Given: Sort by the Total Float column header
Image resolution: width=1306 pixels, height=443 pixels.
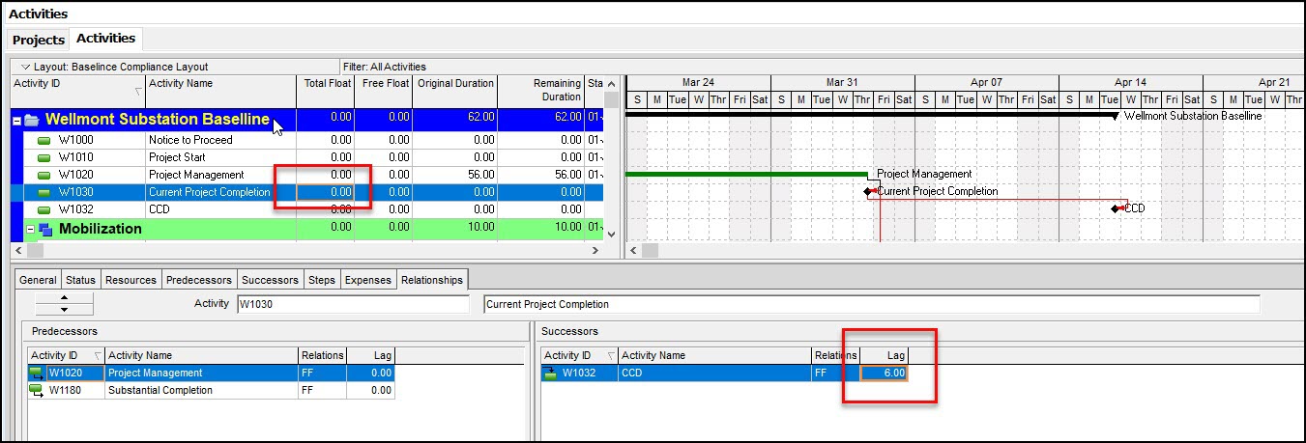Looking at the screenshot, I should click(x=326, y=84).
